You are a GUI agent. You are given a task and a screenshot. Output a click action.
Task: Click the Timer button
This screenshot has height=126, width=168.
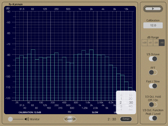click(126, 119)
